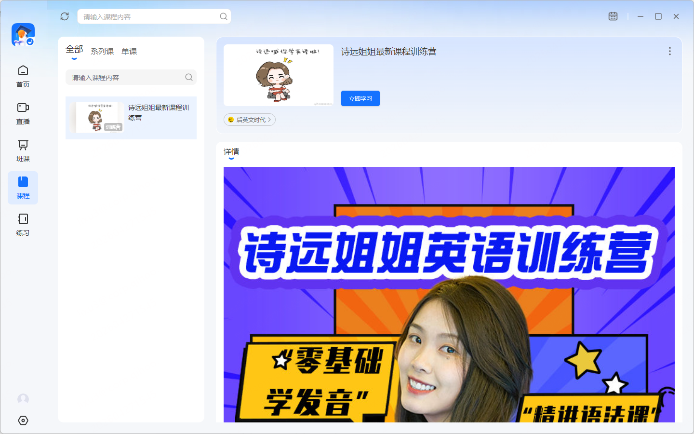Click the magnifier in the top search bar
Viewport: 694px width, 434px height.
[224, 16]
